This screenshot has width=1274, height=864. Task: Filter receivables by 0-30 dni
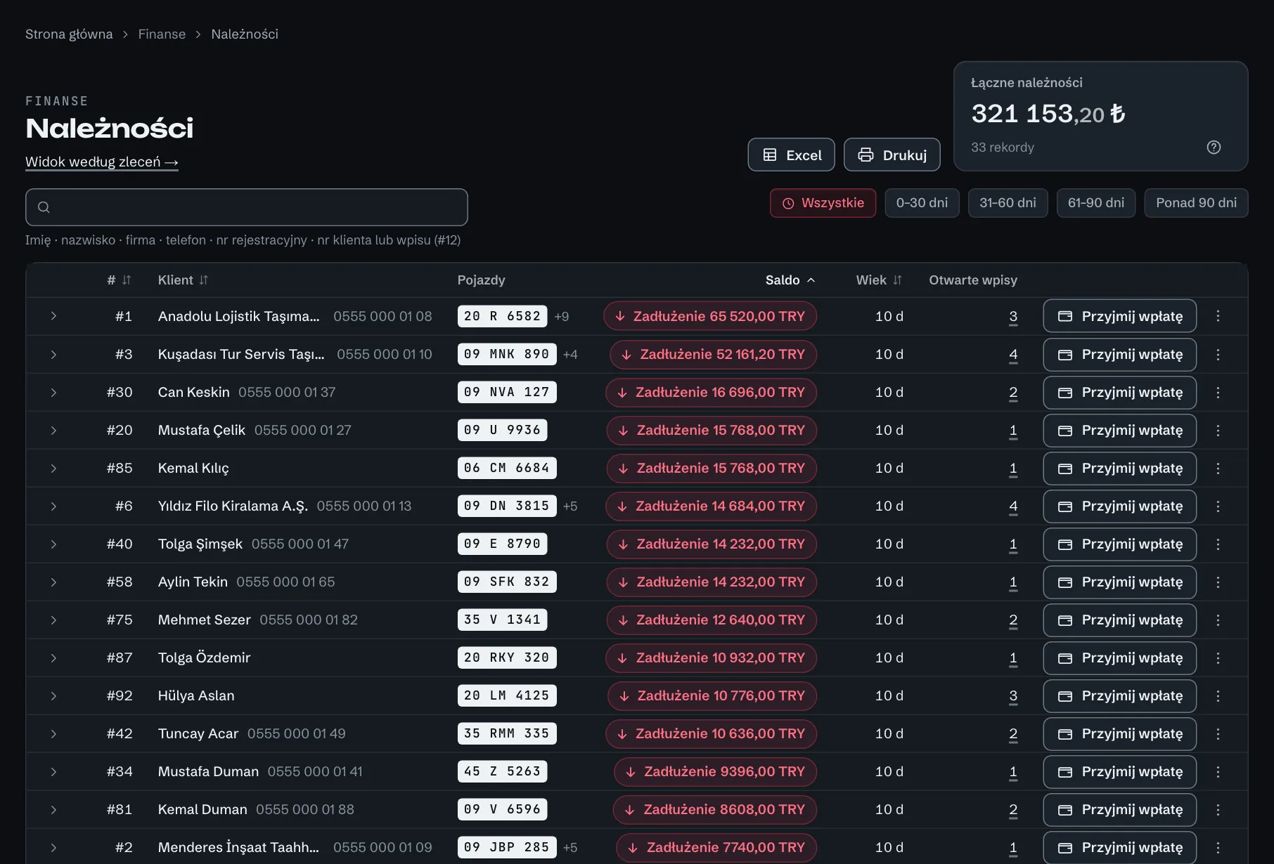922,203
